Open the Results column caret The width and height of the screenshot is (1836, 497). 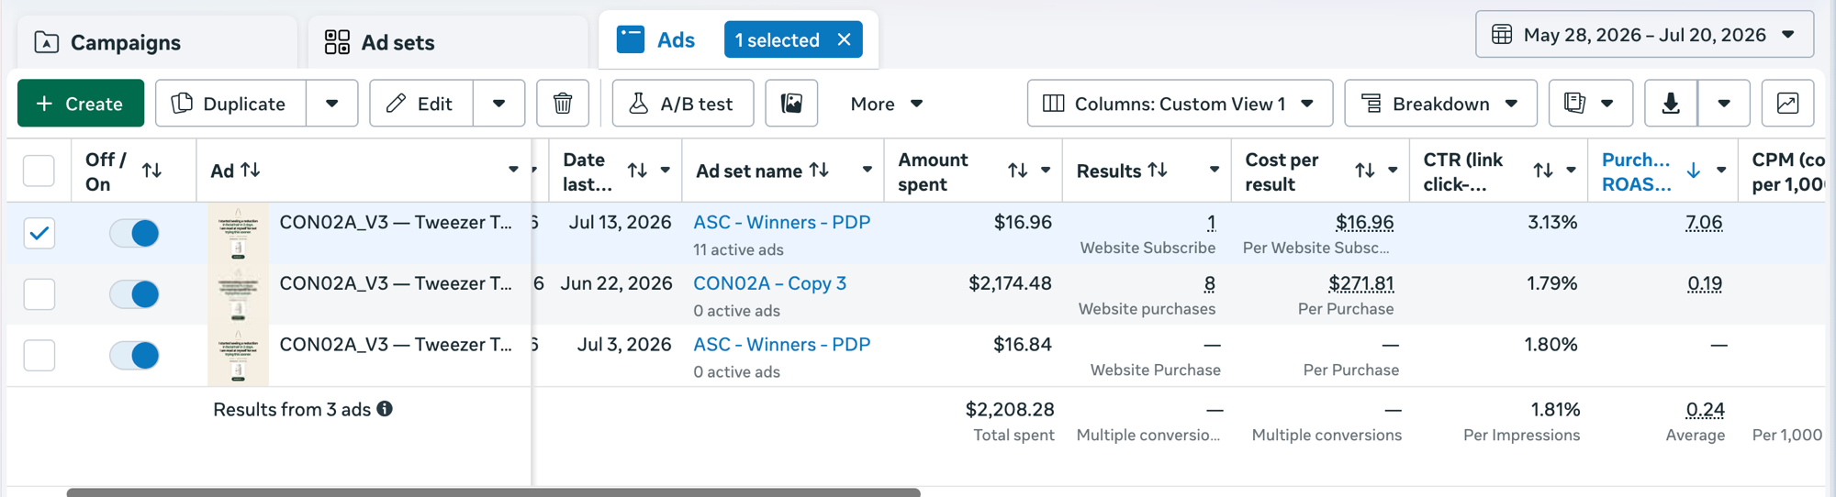point(1215,170)
